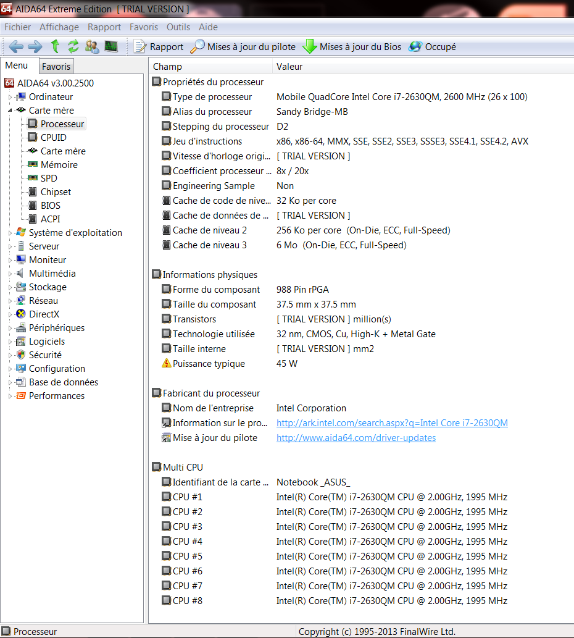This screenshot has height=638, width=574.
Task: Select the Type de processeur row
Action: pyautogui.click(x=362, y=97)
